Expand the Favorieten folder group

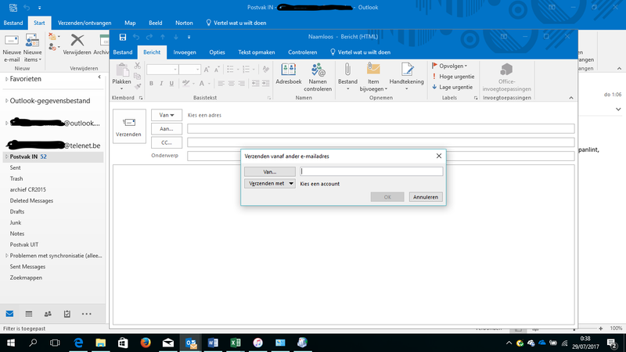click(6, 79)
